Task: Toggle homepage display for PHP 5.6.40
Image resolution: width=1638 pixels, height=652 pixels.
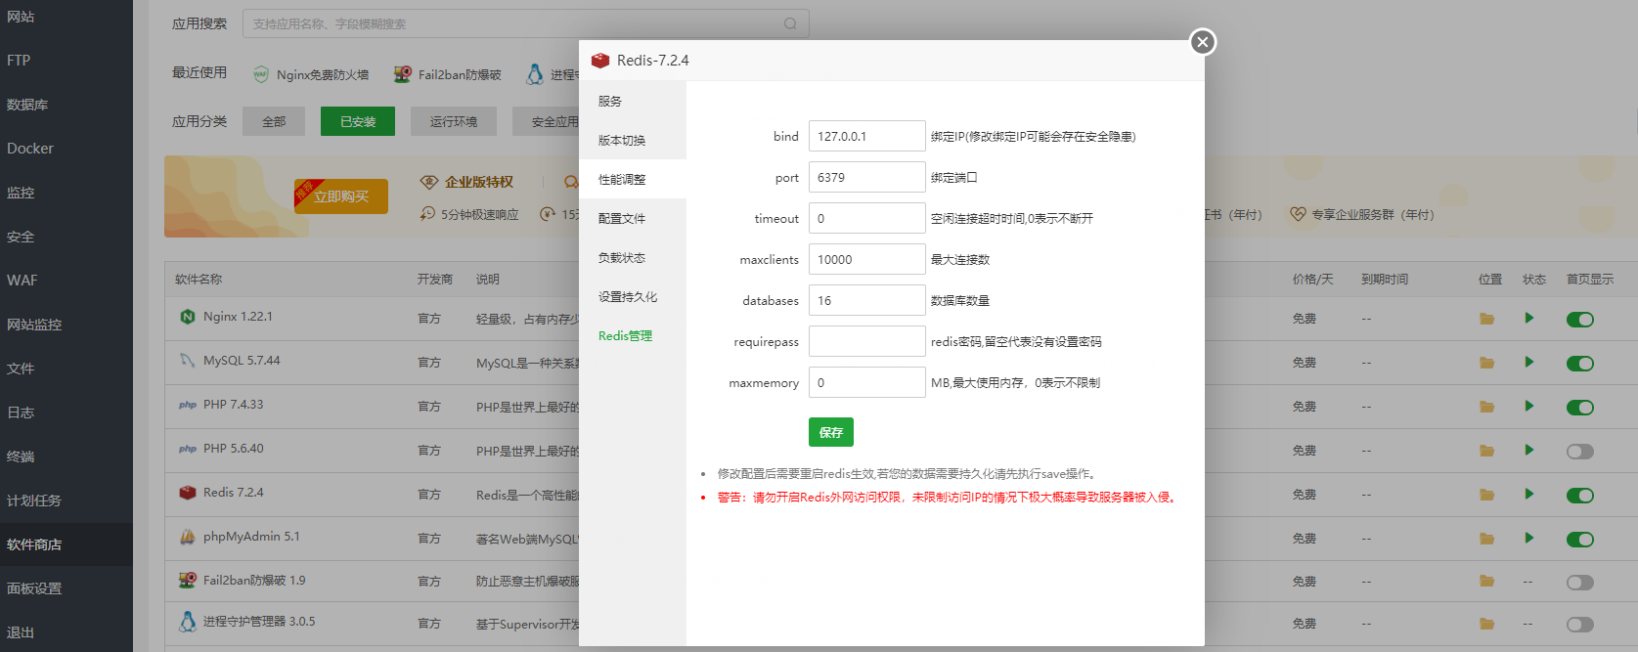Action: point(1580,452)
